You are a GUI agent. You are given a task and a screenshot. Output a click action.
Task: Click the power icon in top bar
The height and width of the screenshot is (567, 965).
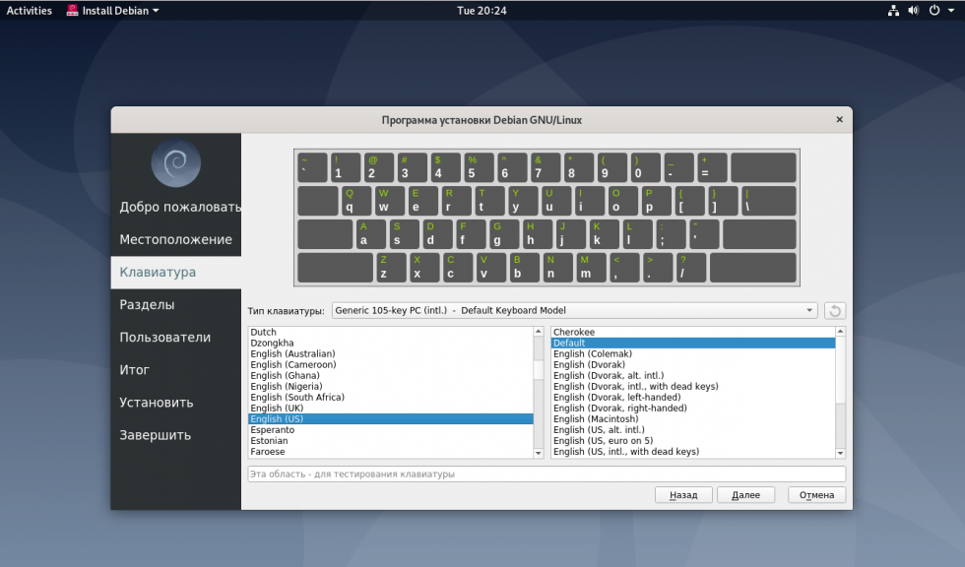tap(933, 11)
